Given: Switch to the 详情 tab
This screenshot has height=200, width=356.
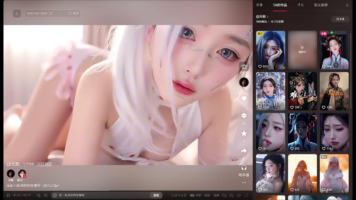Looking at the screenshot, I should point(259,5).
